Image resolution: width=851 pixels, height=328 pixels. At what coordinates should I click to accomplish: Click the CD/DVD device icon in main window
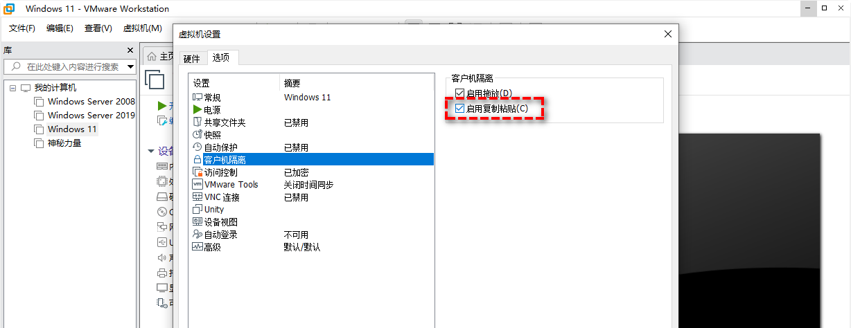[x=163, y=212]
